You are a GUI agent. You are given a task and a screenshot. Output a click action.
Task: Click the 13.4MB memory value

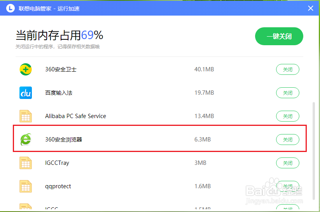pos(204,116)
